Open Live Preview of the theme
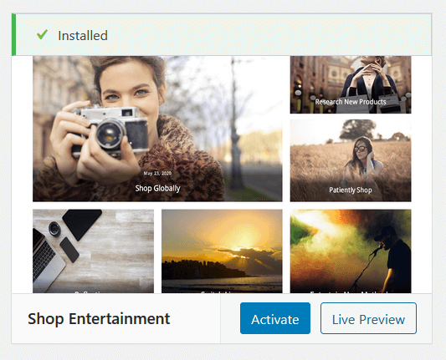 pyautogui.click(x=368, y=318)
